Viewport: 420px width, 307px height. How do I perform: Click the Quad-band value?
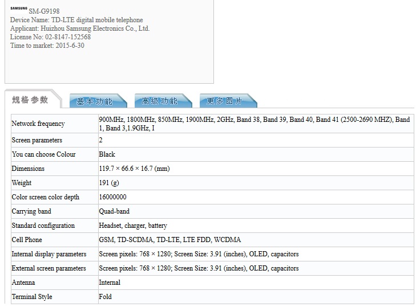point(114,211)
